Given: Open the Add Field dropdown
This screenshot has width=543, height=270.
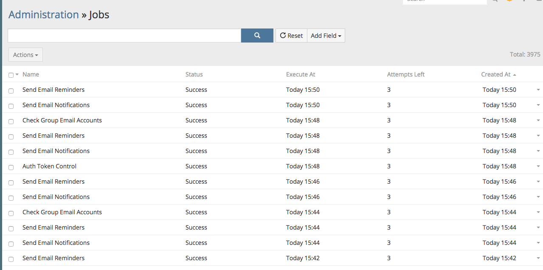Looking at the screenshot, I should [x=326, y=36].
